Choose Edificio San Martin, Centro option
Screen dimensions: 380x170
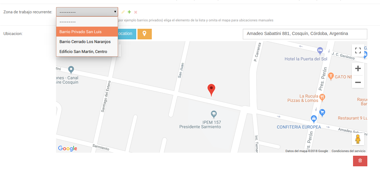pyautogui.click(x=87, y=51)
